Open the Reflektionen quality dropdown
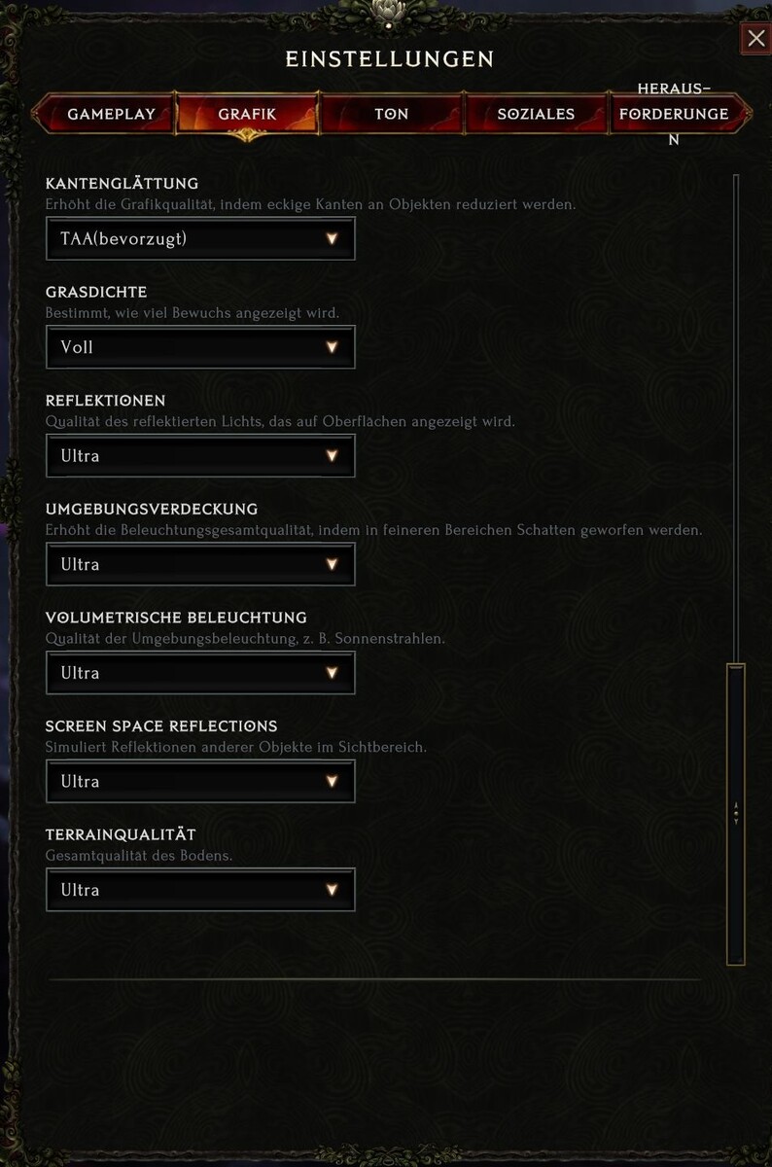This screenshot has width=772, height=1167. click(x=200, y=456)
